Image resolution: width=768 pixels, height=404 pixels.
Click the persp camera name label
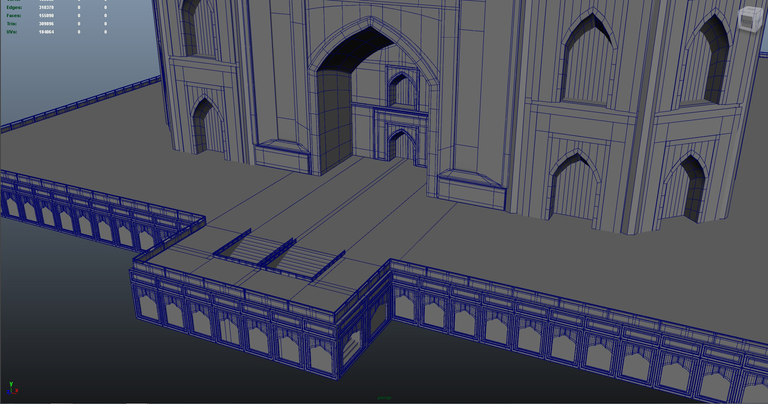click(x=384, y=397)
